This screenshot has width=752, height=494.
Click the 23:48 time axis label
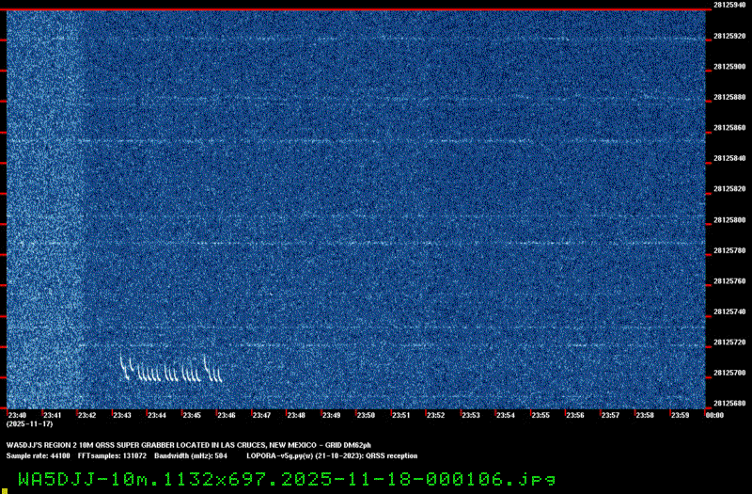click(296, 415)
